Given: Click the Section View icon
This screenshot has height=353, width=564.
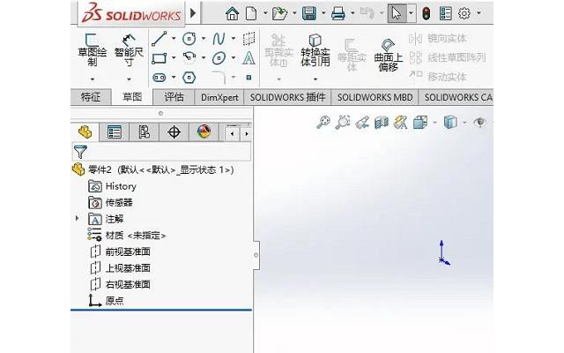Looking at the screenshot, I should tap(382, 123).
